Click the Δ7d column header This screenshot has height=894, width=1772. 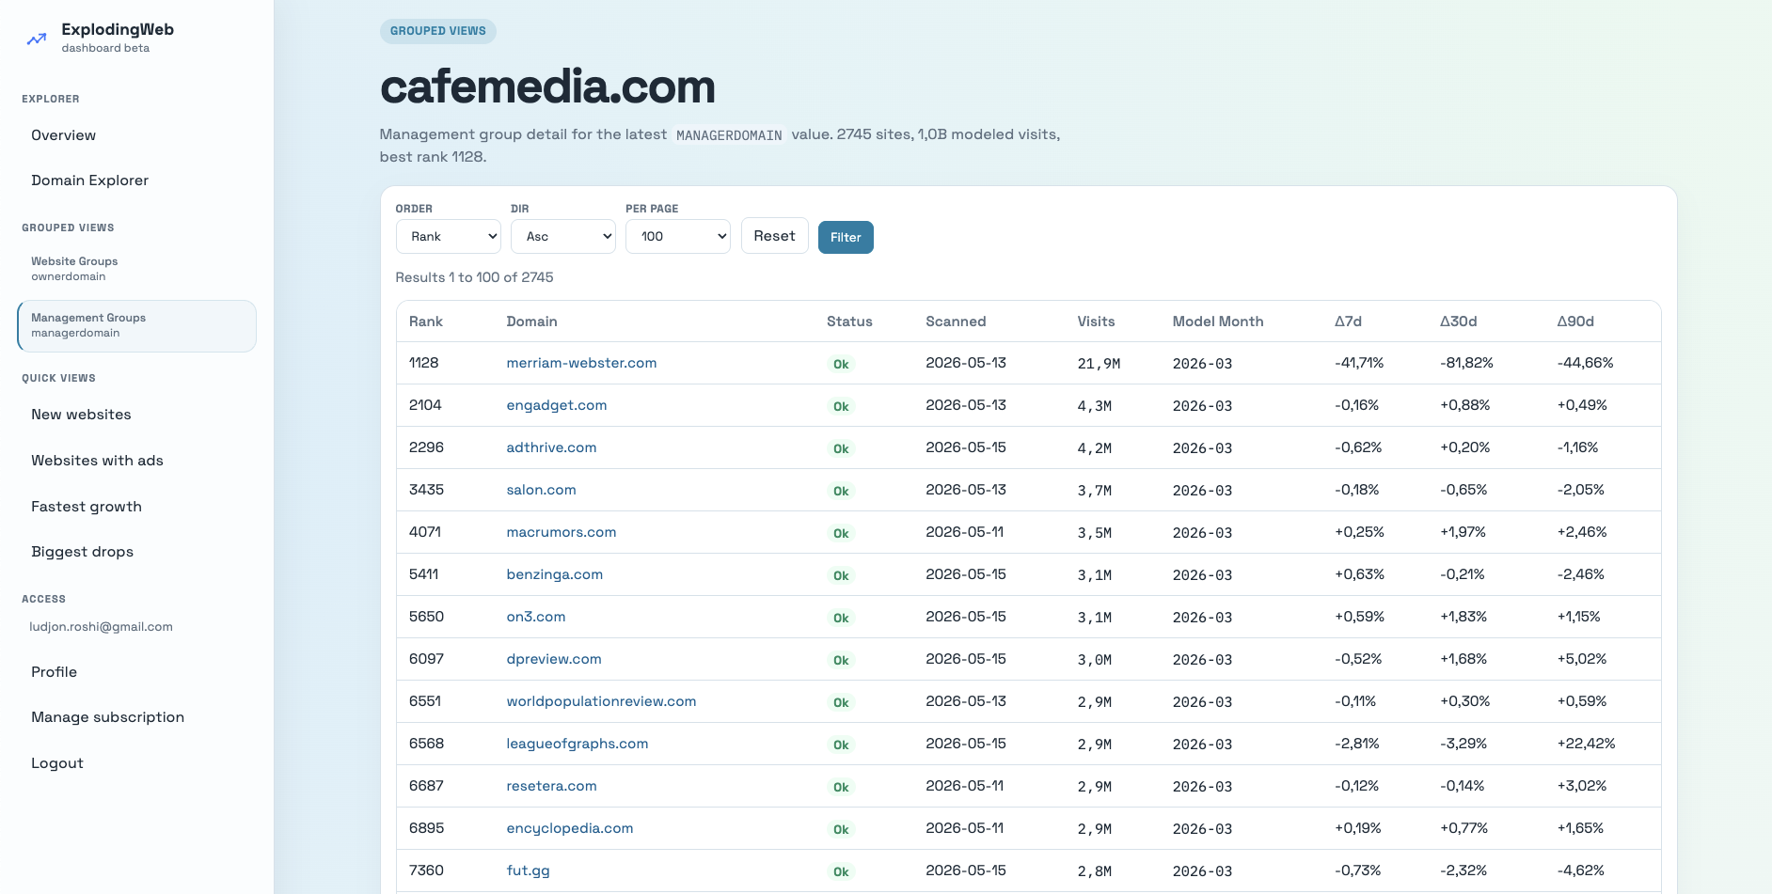pyautogui.click(x=1348, y=322)
